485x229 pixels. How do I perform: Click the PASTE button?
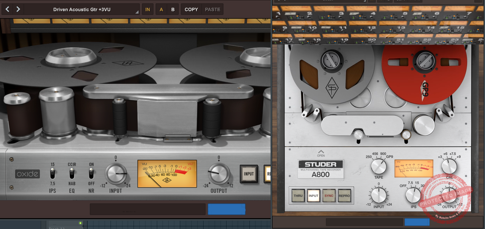click(x=212, y=9)
